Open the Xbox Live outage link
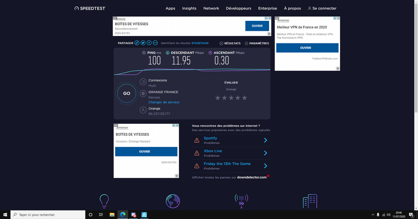The width and height of the screenshot is (418, 219). click(213, 151)
